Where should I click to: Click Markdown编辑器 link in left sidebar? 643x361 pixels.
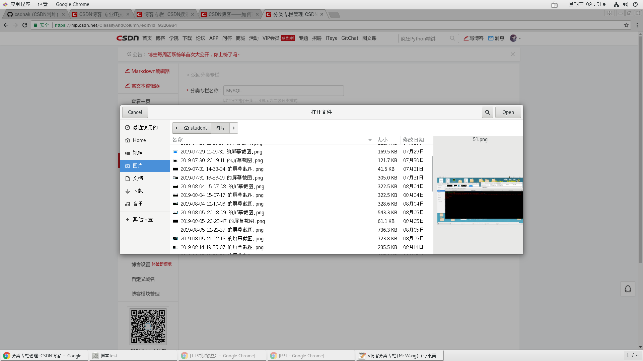(147, 71)
